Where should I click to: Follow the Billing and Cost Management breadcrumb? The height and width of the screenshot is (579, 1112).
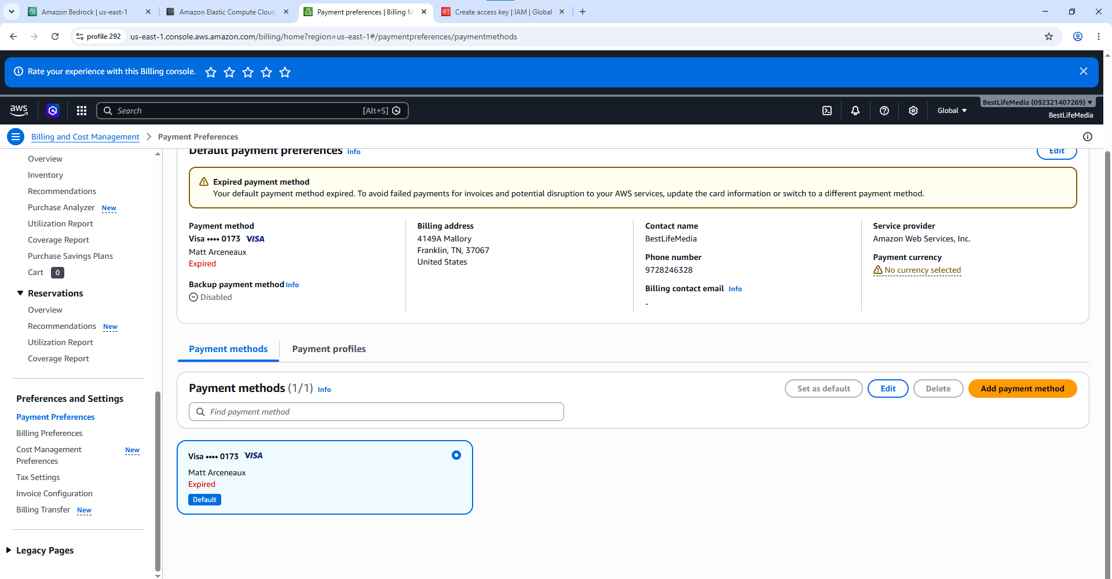click(85, 137)
